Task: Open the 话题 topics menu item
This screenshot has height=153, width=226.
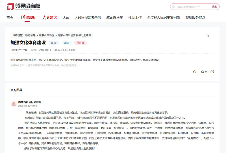Action: point(66,17)
